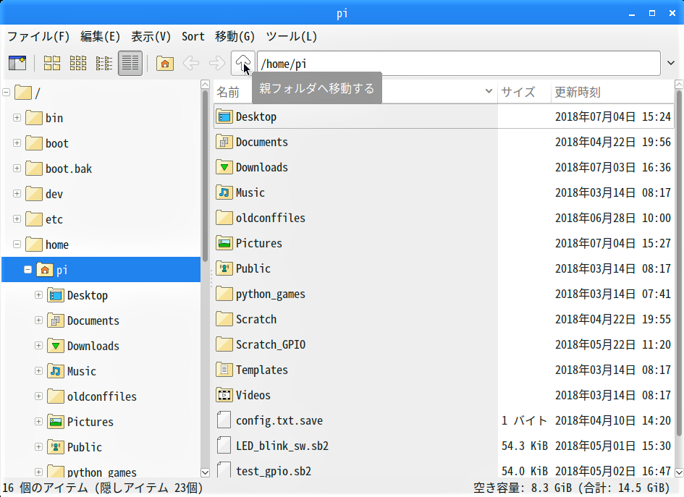
Task: Expand the bin folder in tree
Action: coord(17,118)
